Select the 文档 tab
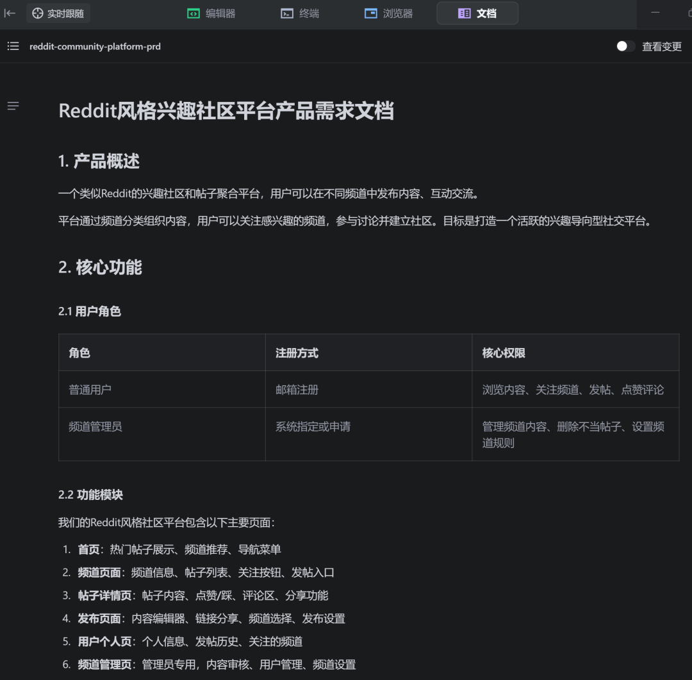 (477, 13)
